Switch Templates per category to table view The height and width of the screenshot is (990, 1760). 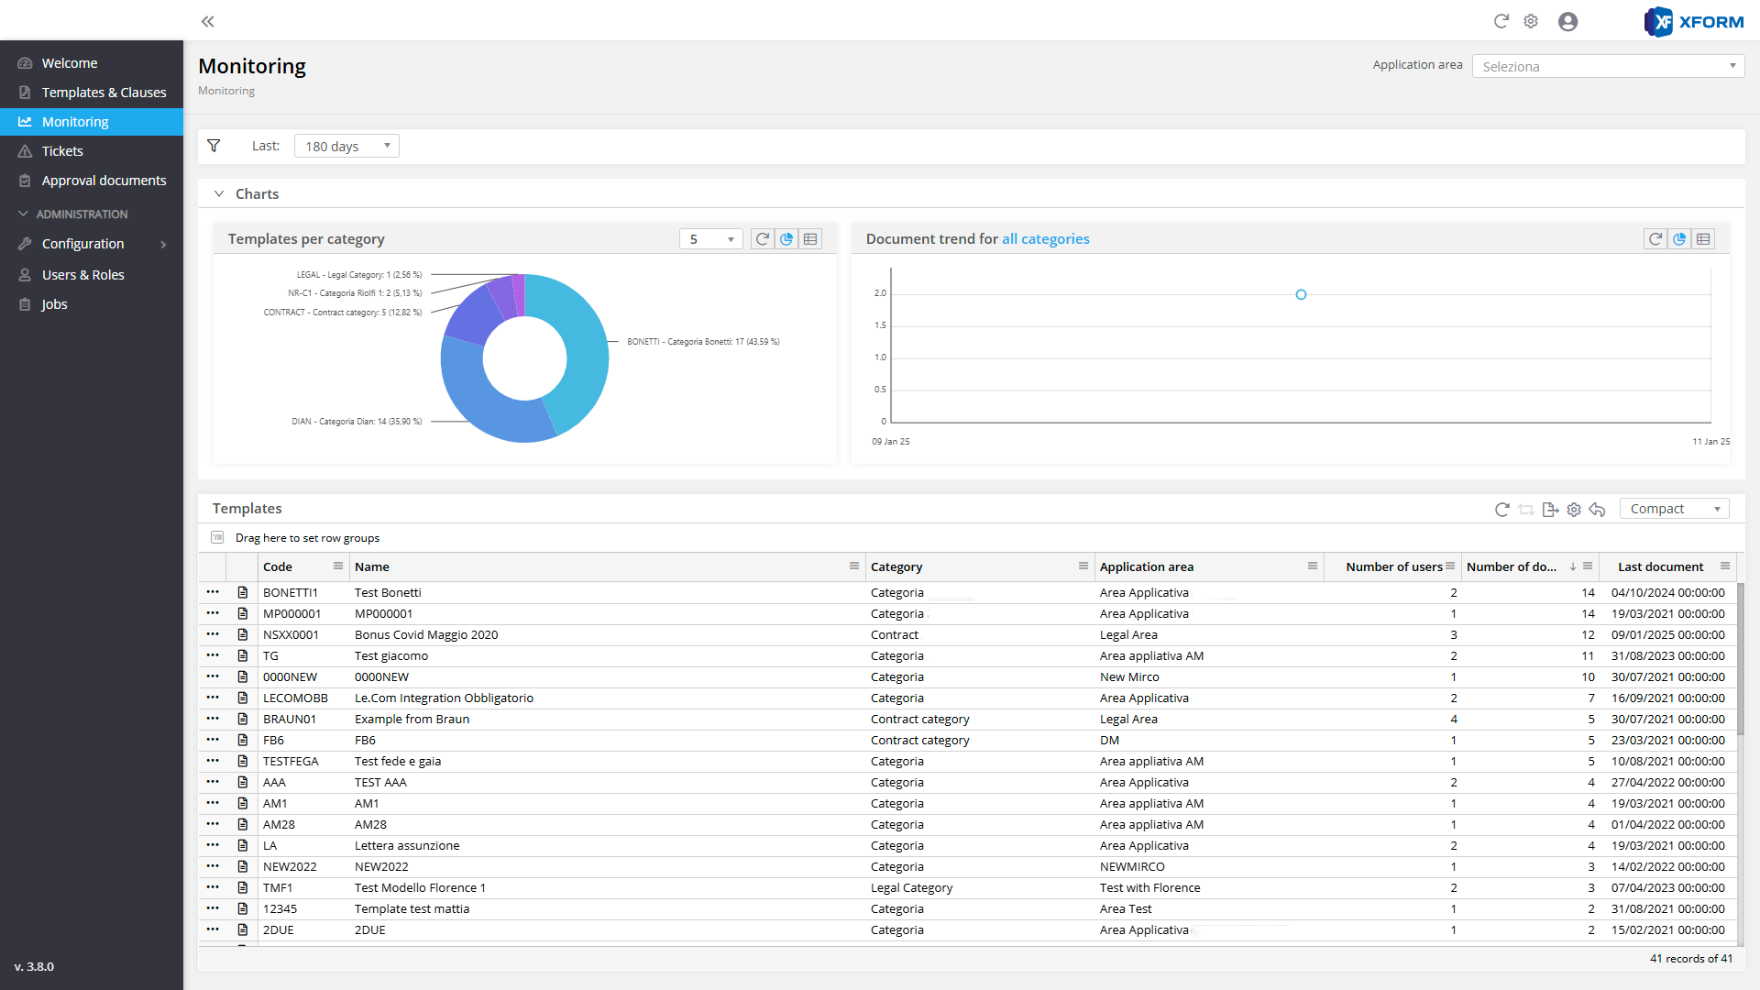click(810, 239)
